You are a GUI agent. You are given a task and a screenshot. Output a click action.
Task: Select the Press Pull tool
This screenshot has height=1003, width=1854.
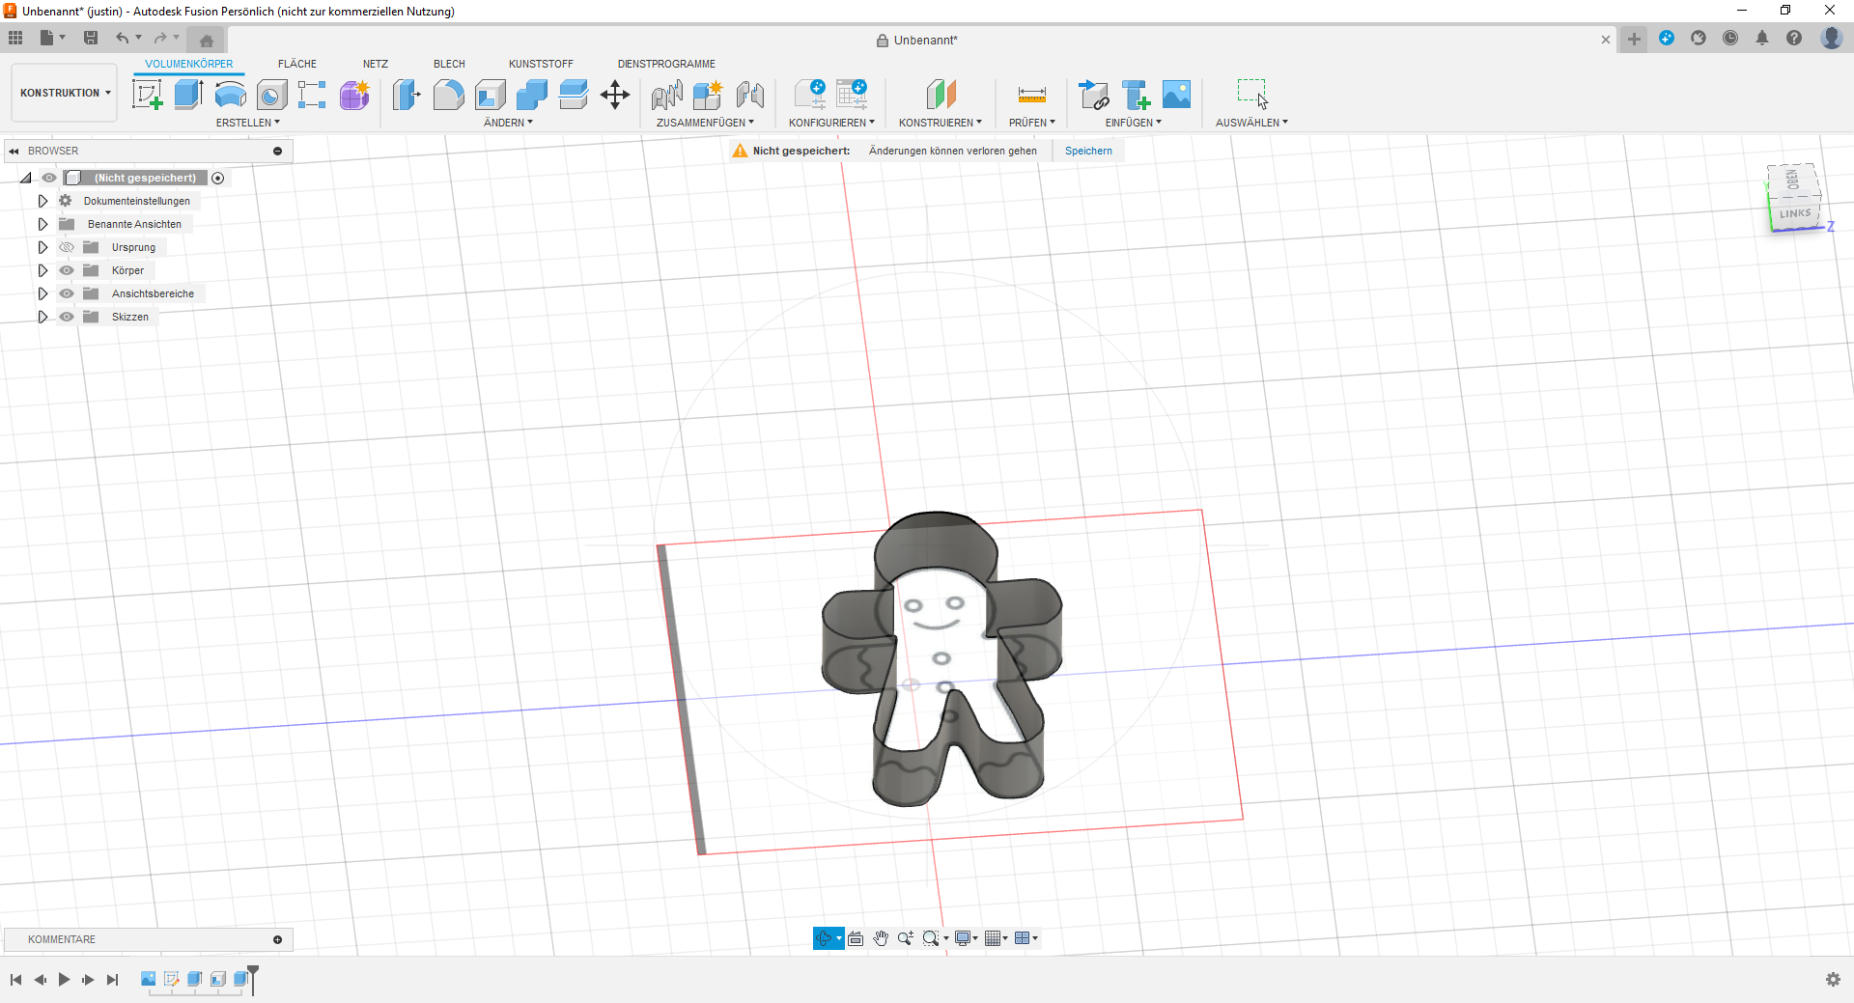coord(407,95)
